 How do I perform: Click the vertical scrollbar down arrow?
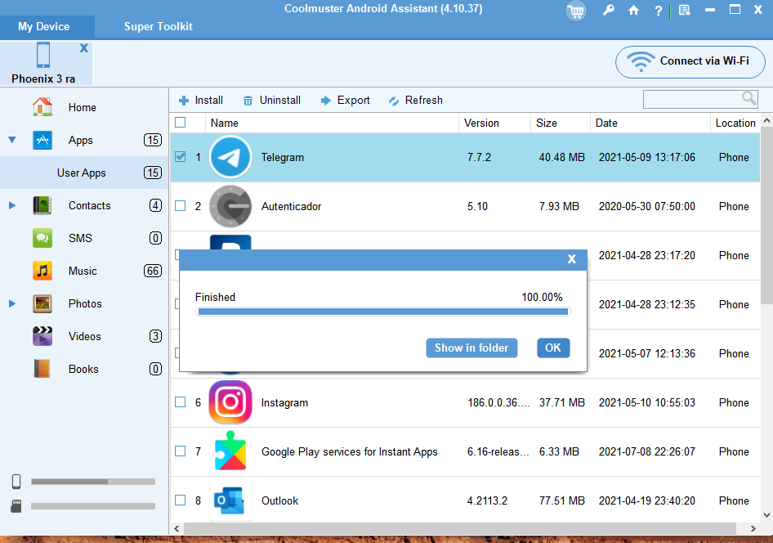click(767, 515)
